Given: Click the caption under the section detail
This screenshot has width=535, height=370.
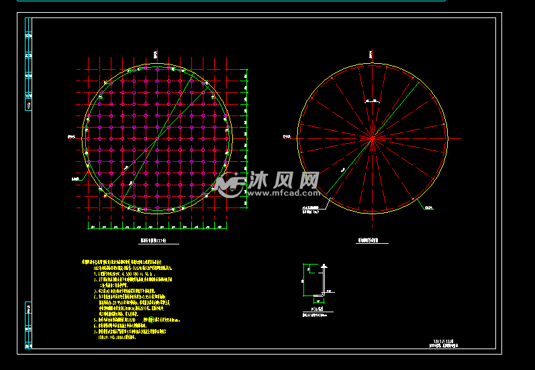Looking at the screenshot, I should [x=313, y=312].
